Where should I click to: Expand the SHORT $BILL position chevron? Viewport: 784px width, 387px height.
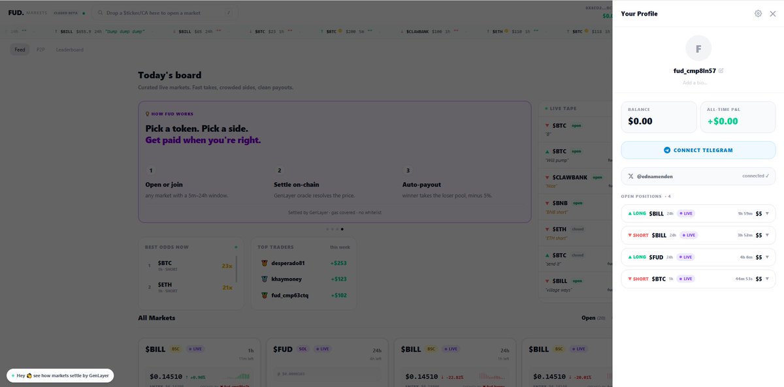click(767, 235)
